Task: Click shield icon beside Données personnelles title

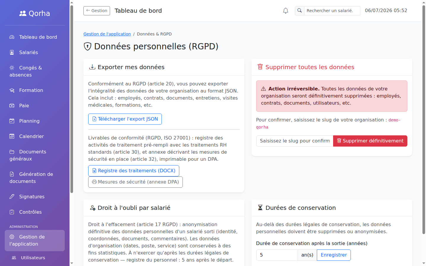Action: click(x=88, y=46)
